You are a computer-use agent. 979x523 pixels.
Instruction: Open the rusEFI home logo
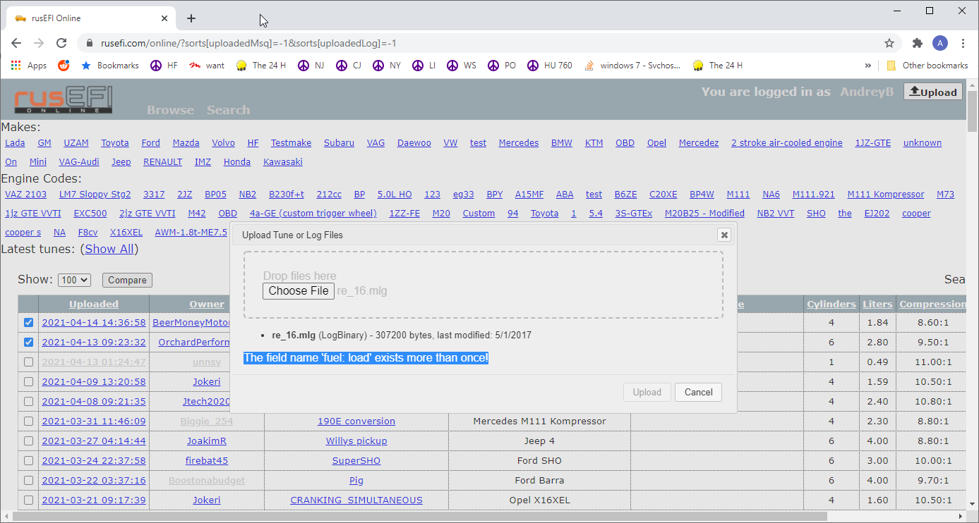[62, 99]
